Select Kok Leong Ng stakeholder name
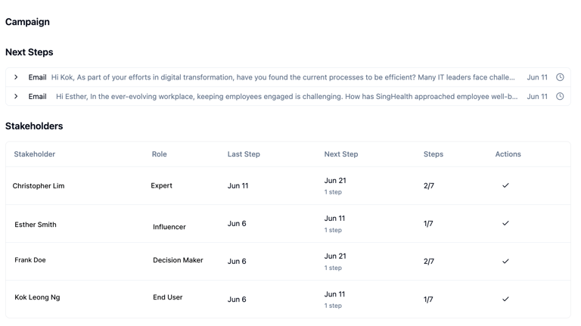This screenshot has height=326, width=581. click(x=37, y=297)
